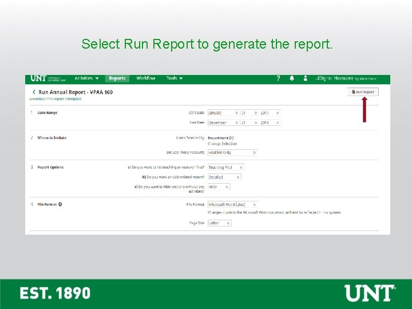
Task: Click the UNT logo in the navigation bar
Action: pos(48,78)
